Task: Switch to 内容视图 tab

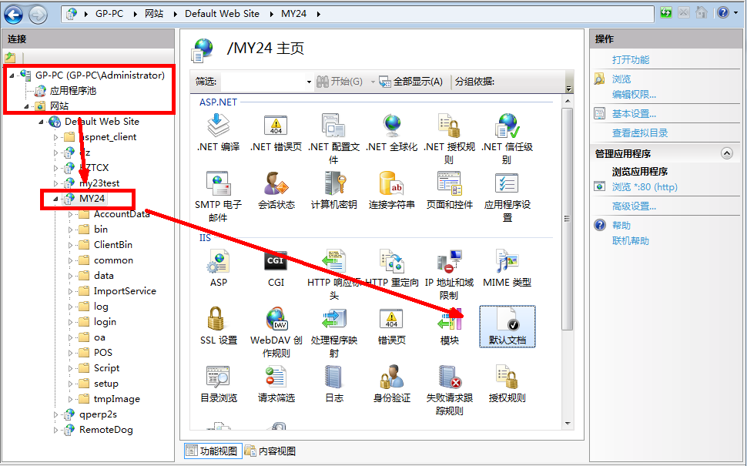Action: 270,451
